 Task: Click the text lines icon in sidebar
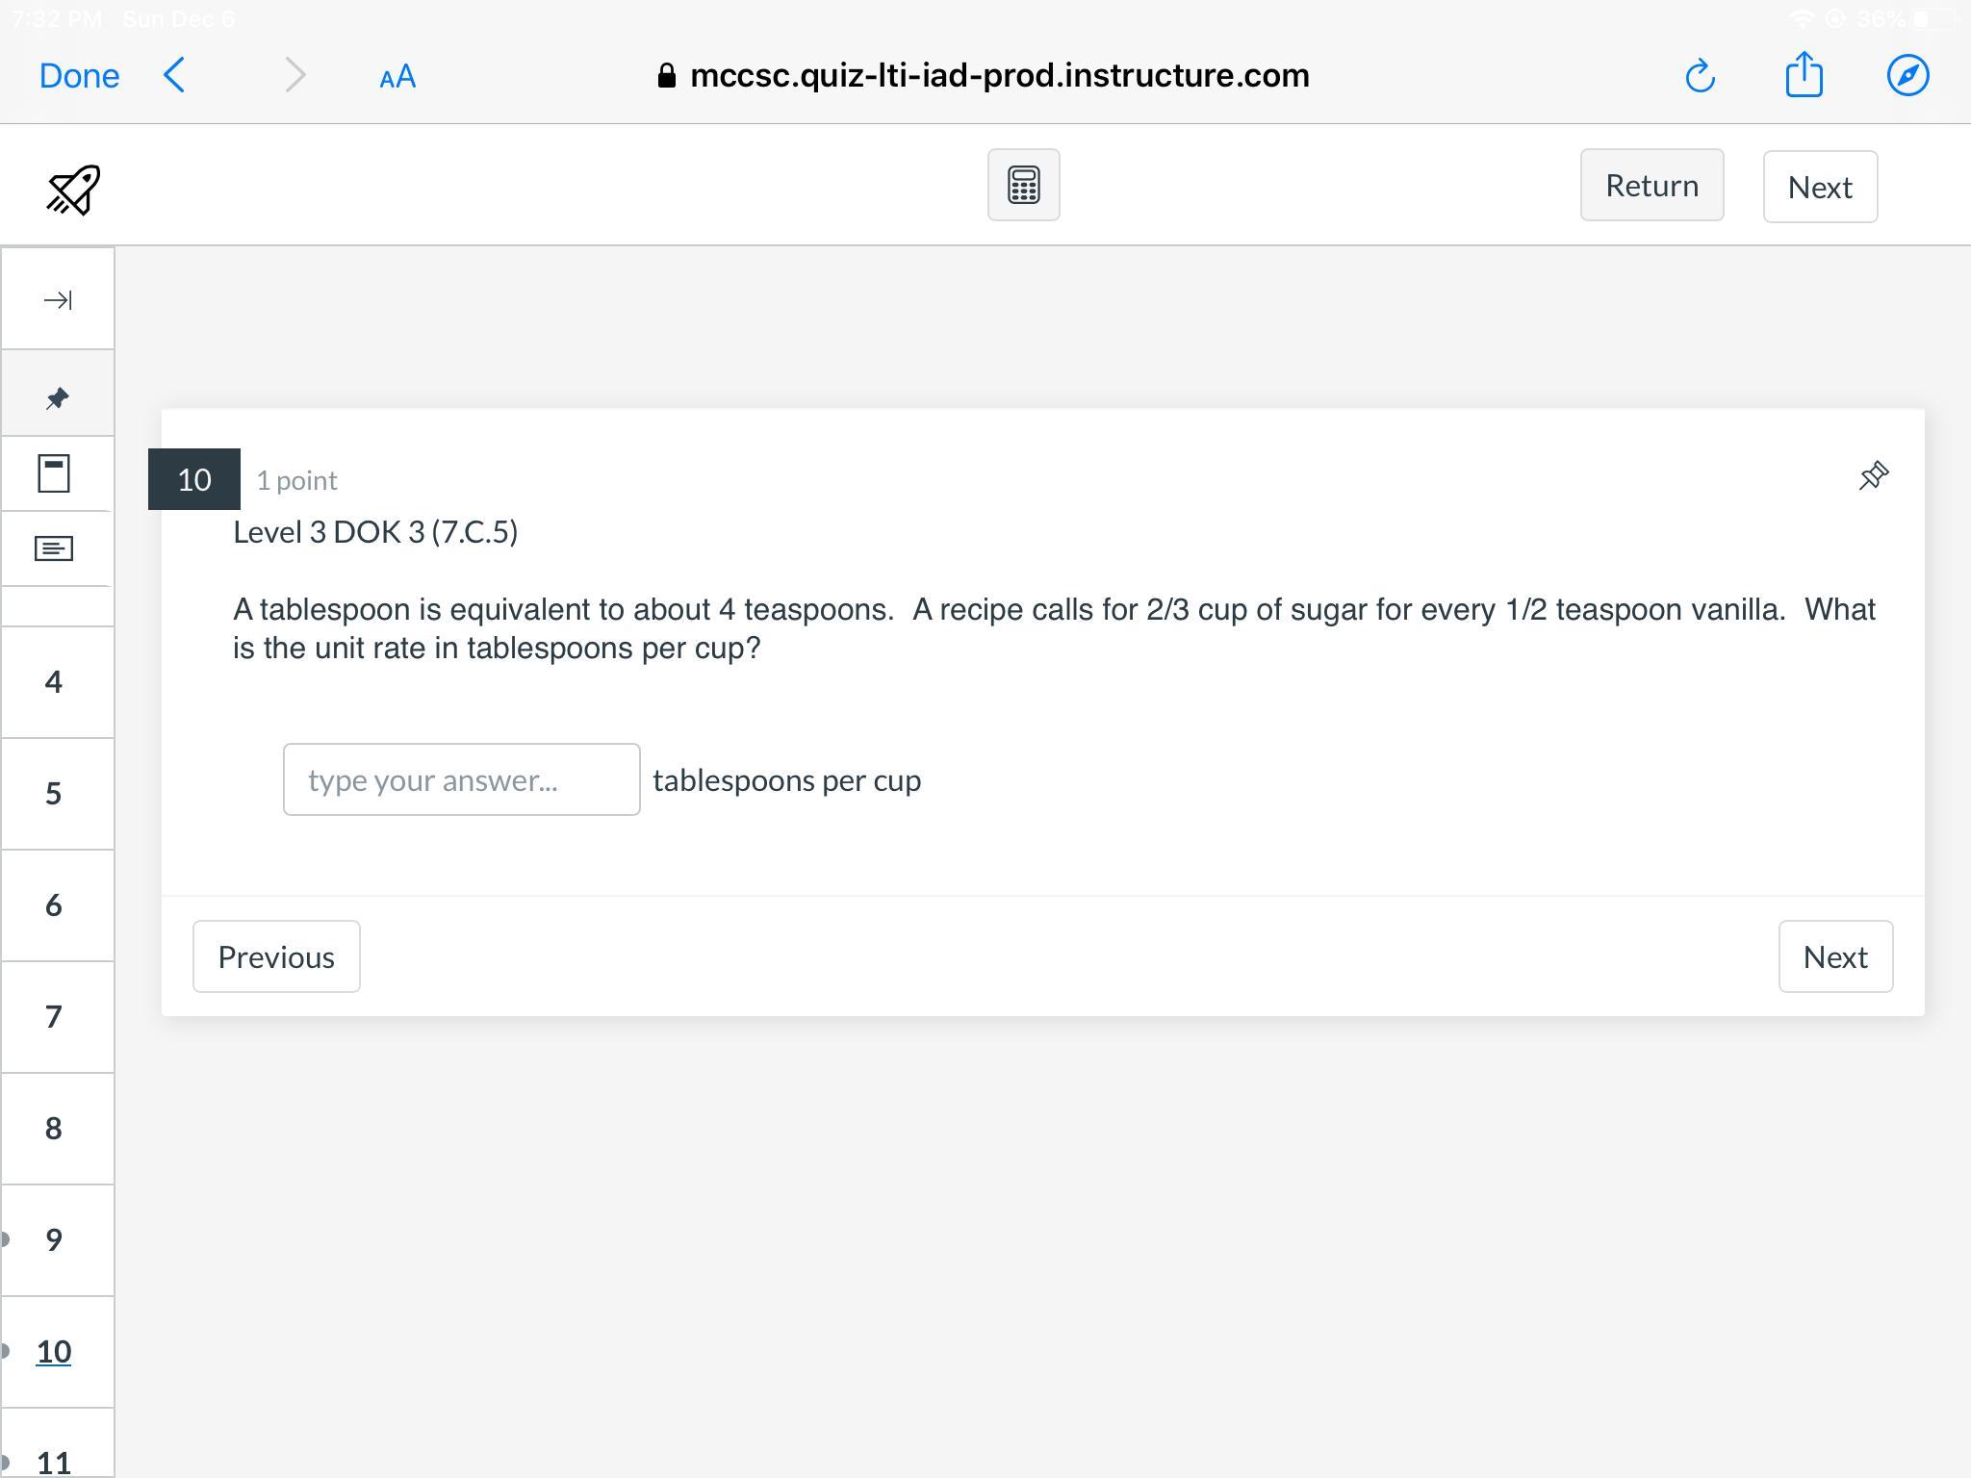(54, 548)
